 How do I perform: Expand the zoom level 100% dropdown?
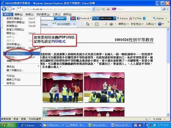coord(165,119)
